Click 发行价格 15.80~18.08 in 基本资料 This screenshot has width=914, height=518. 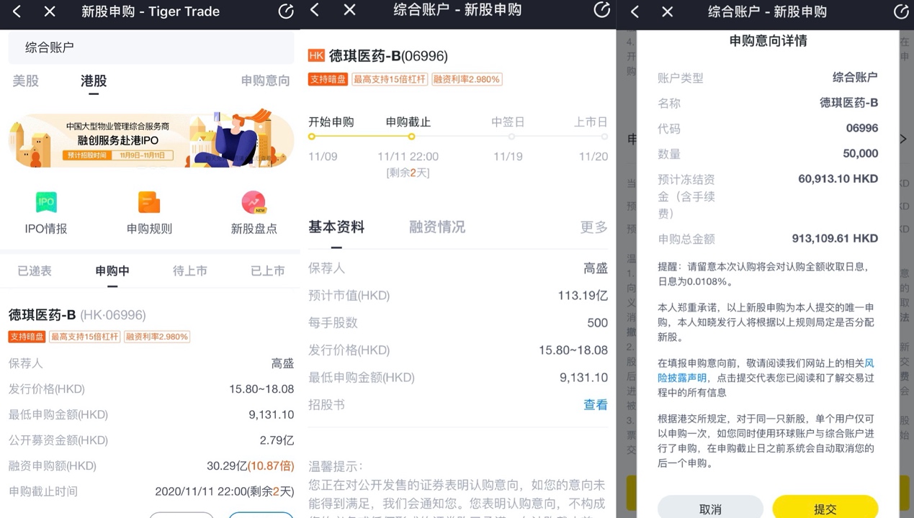(573, 350)
